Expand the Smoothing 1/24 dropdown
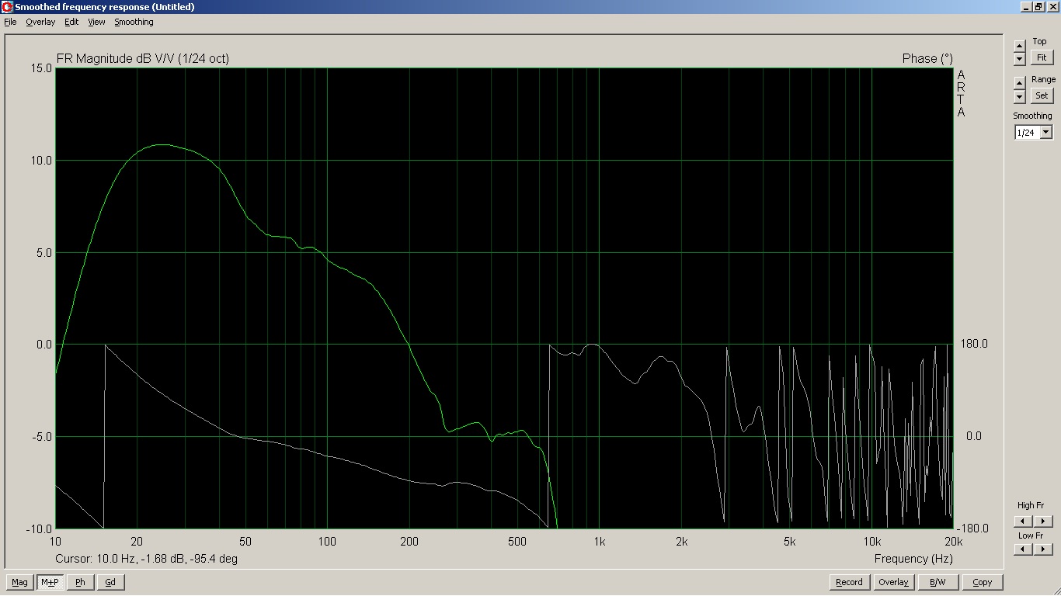This screenshot has width=1061, height=596. (x=1046, y=133)
